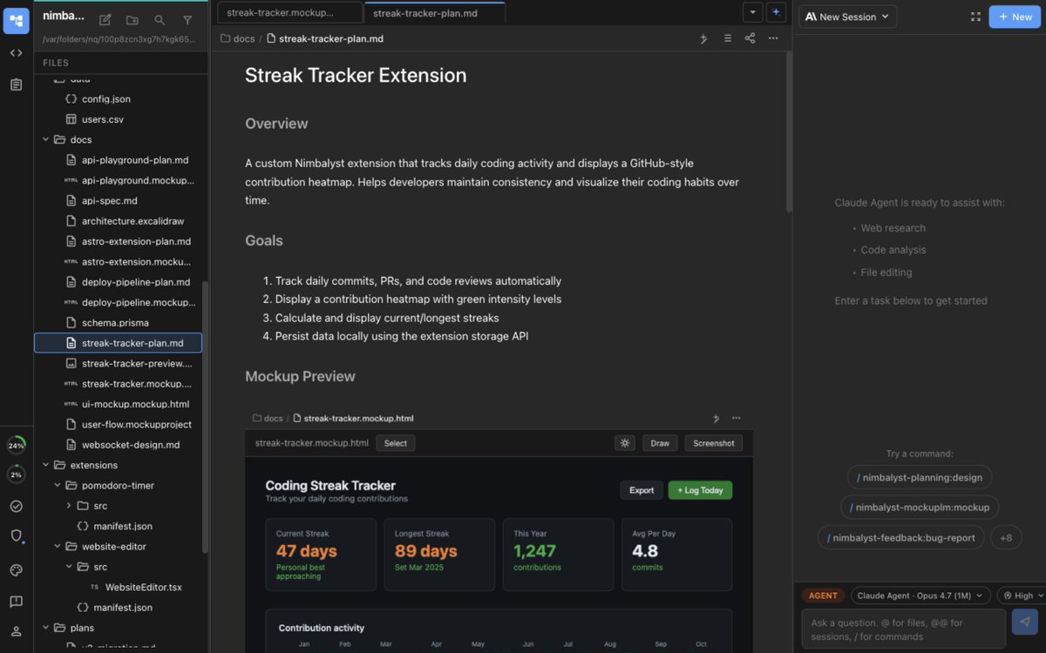Switch to the streak-tracker.mockup tab
The height and width of the screenshot is (653, 1046).
click(289, 12)
